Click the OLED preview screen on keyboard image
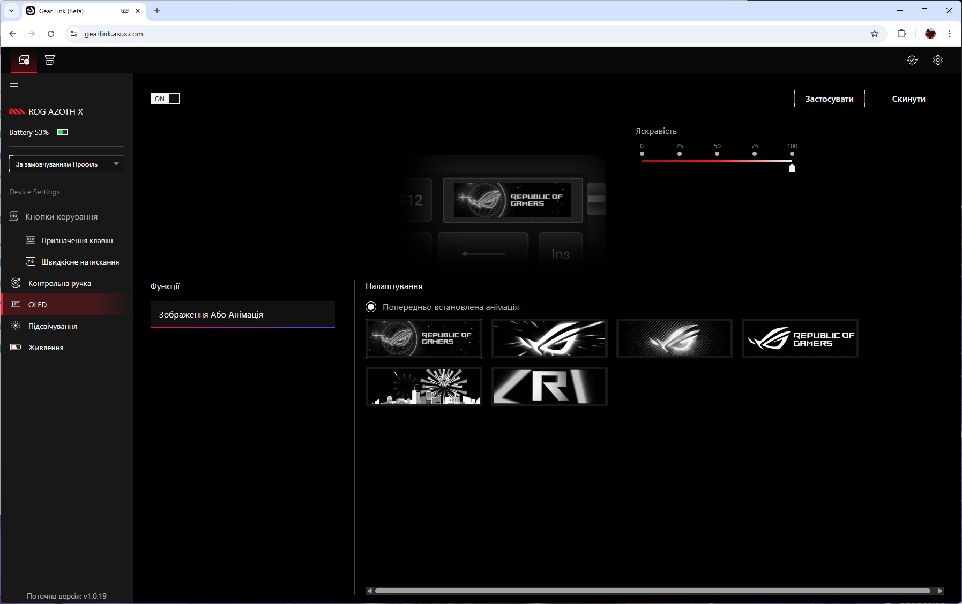Screen dimensions: 962x604 pyautogui.click(x=513, y=200)
